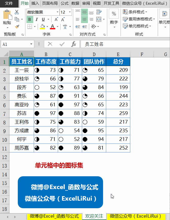This screenshot has height=220, width=170.
Task: Select column E header
Action: [118, 54]
